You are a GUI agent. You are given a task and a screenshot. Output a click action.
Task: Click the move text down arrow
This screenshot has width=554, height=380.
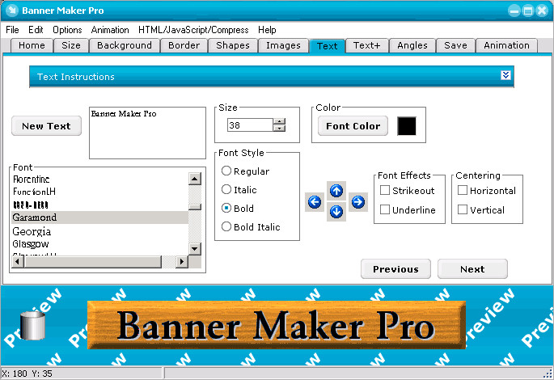[336, 212]
